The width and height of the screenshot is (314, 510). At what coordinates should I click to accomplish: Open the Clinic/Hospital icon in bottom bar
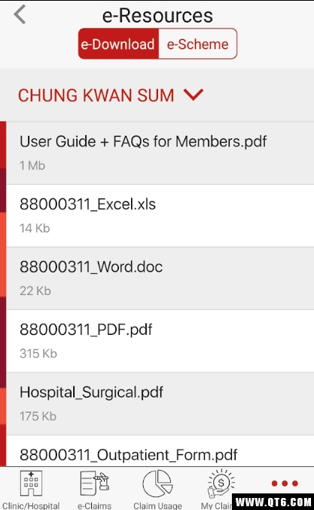click(31, 484)
